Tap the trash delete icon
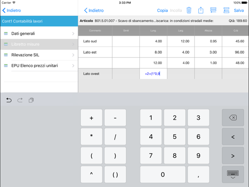Viewport: 249px width, 187px height. [x=189, y=10]
